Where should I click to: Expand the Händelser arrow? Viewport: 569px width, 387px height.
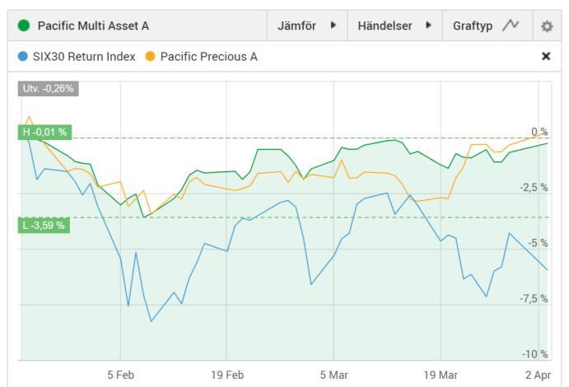(428, 26)
